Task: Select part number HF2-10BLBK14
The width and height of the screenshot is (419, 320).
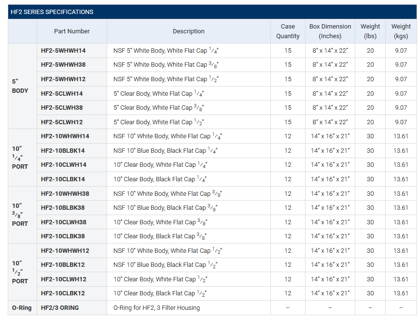Action: tap(63, 151)
